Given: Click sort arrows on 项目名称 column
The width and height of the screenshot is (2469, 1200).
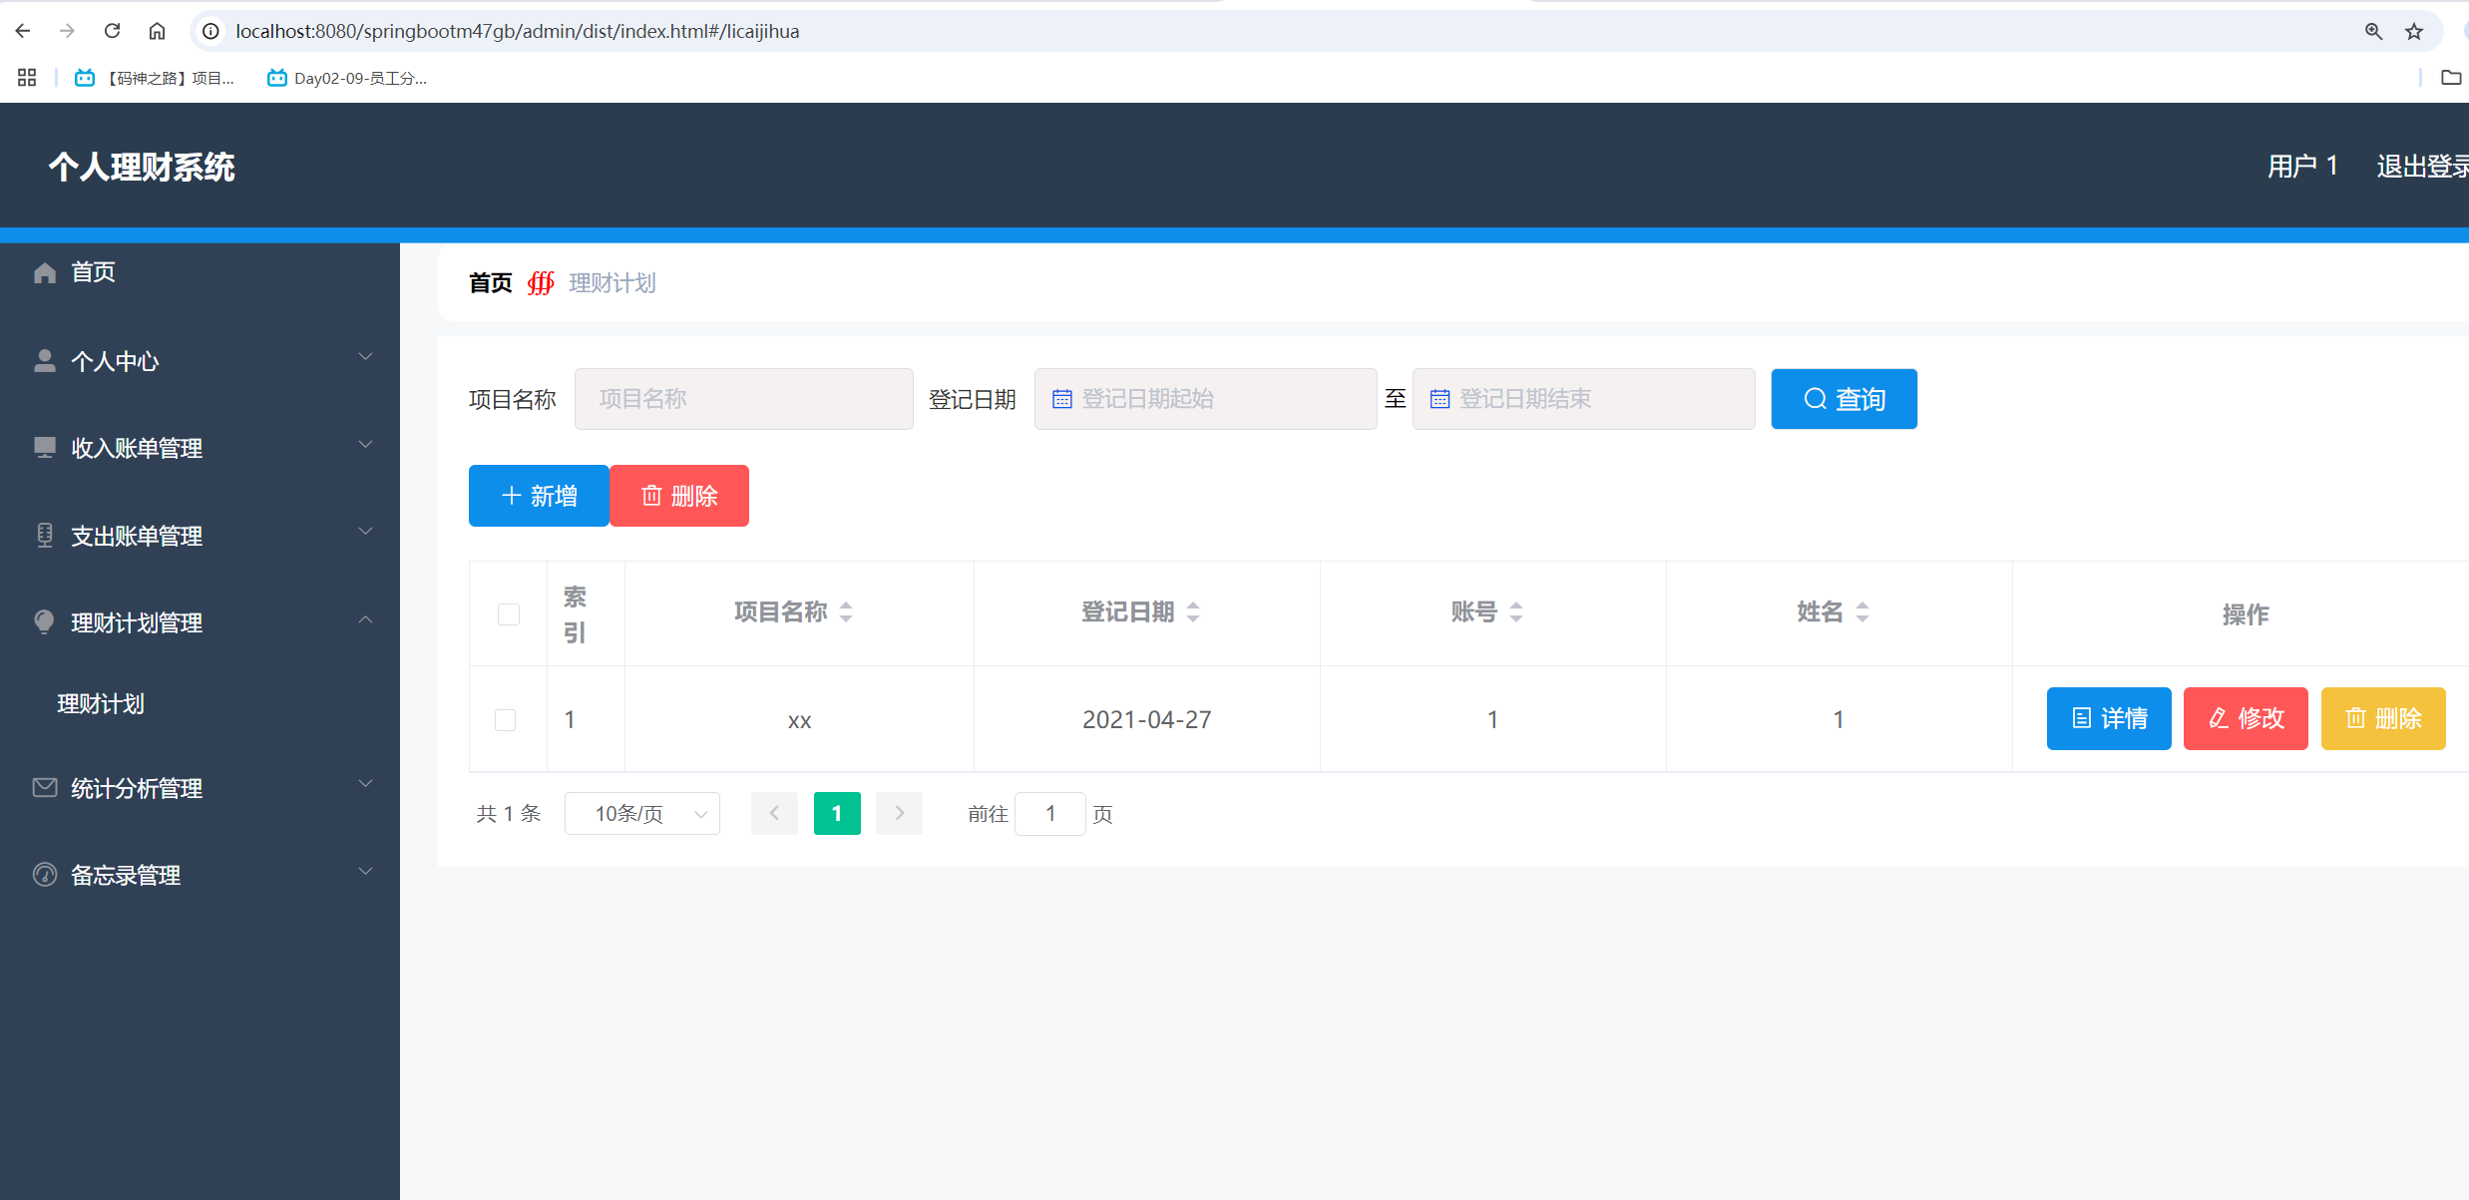Looking at the screenshot, I should tap(846, 611).
